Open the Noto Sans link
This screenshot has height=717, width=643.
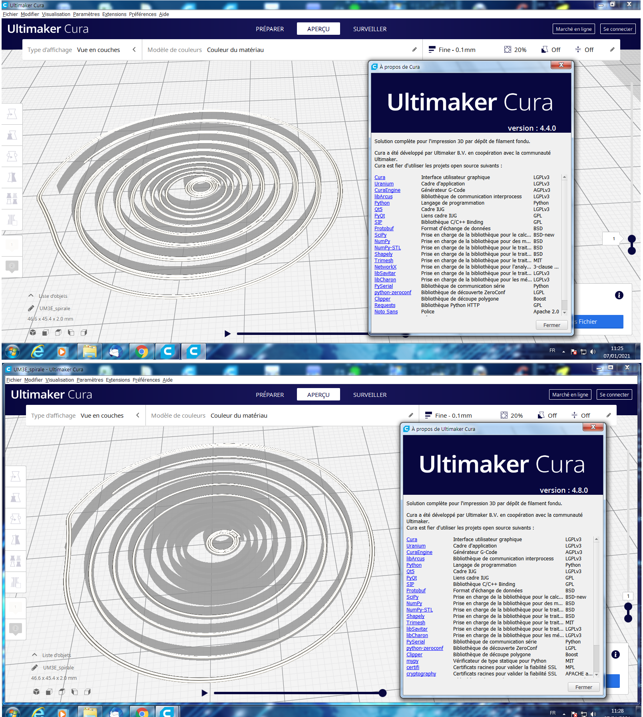click(386, 312)
